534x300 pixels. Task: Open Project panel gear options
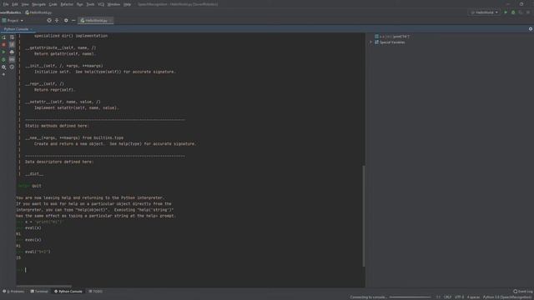point(66,20)
